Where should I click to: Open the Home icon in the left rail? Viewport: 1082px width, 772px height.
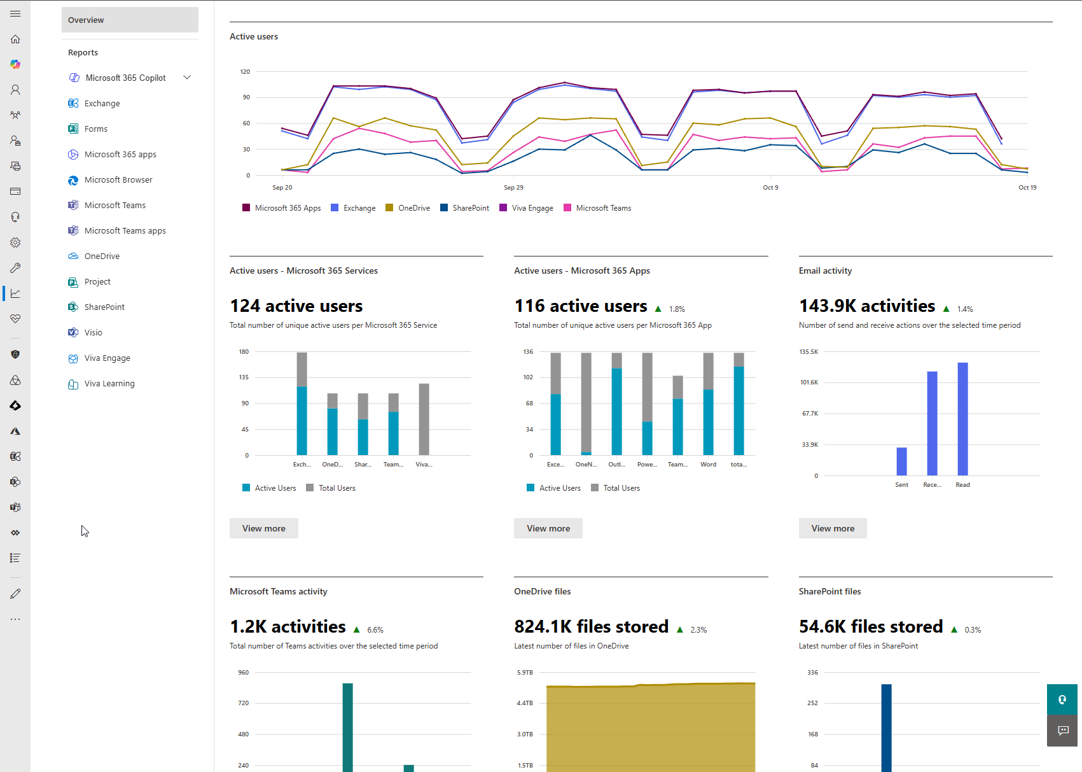(x=15, y=39)
